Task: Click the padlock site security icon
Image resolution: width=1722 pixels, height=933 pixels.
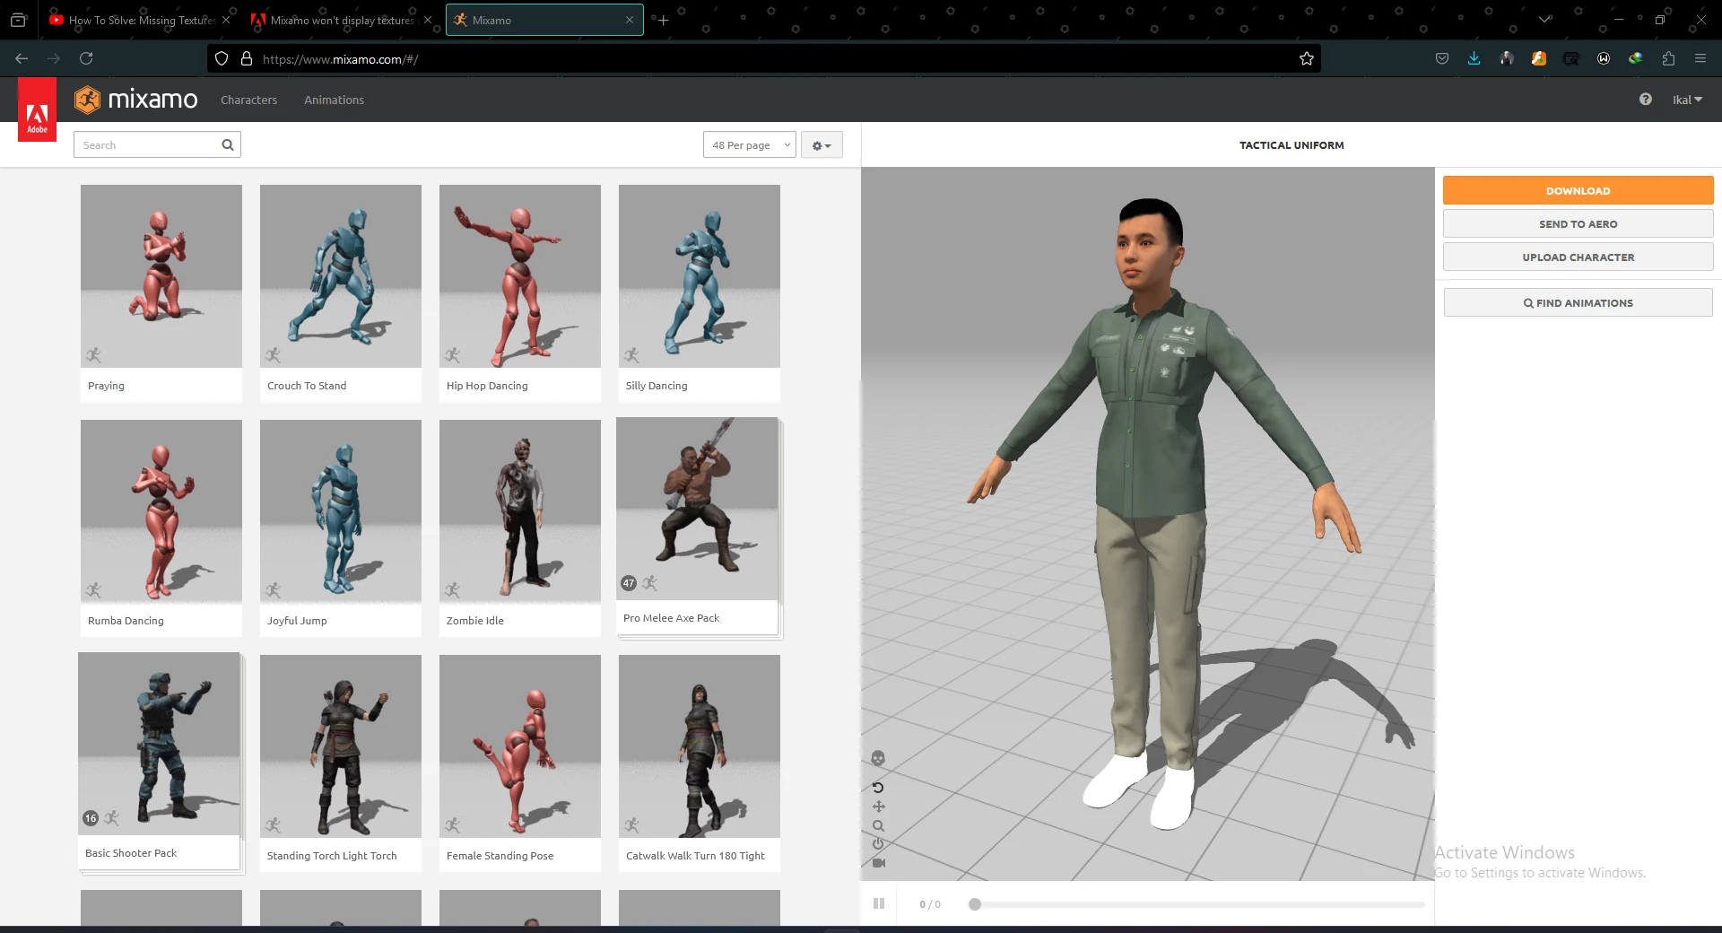Action: [x=247, y=58]
